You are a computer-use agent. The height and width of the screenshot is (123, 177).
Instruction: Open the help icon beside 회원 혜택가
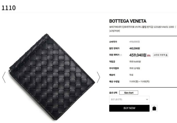tap(121, 55)
